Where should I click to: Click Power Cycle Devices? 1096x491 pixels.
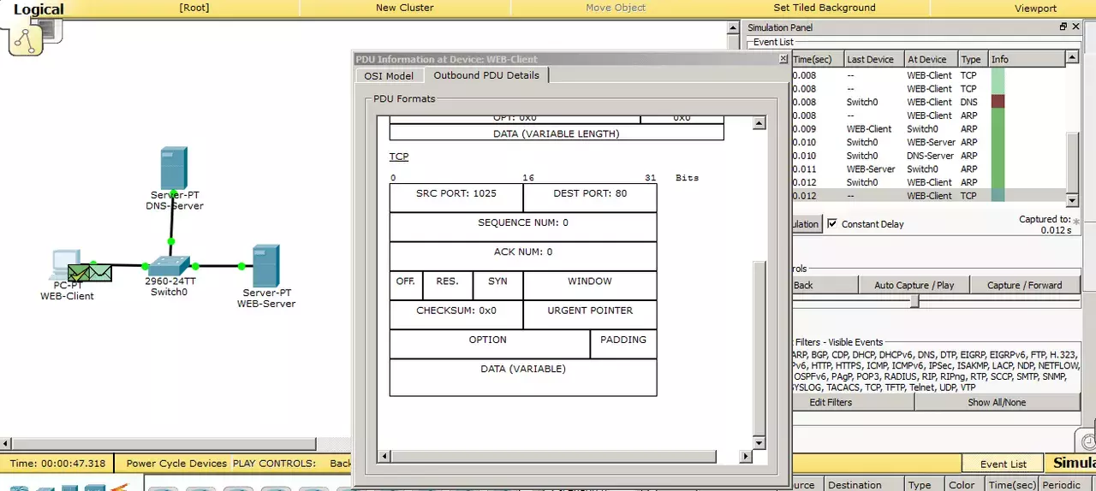[176, 464]
